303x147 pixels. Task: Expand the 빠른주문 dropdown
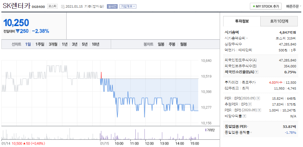pos(293,6)
